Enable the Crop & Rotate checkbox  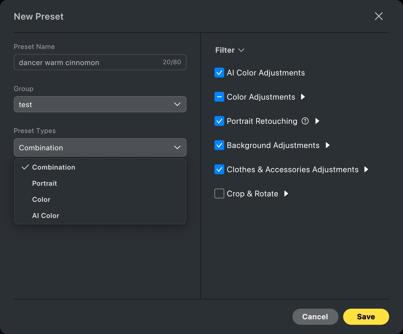(x=219, y=193)
